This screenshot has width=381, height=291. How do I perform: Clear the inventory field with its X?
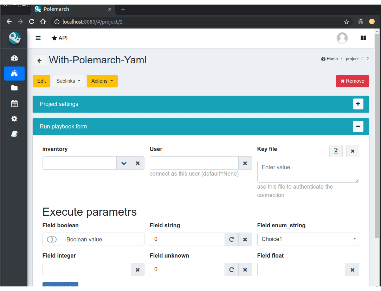[137, 163]
